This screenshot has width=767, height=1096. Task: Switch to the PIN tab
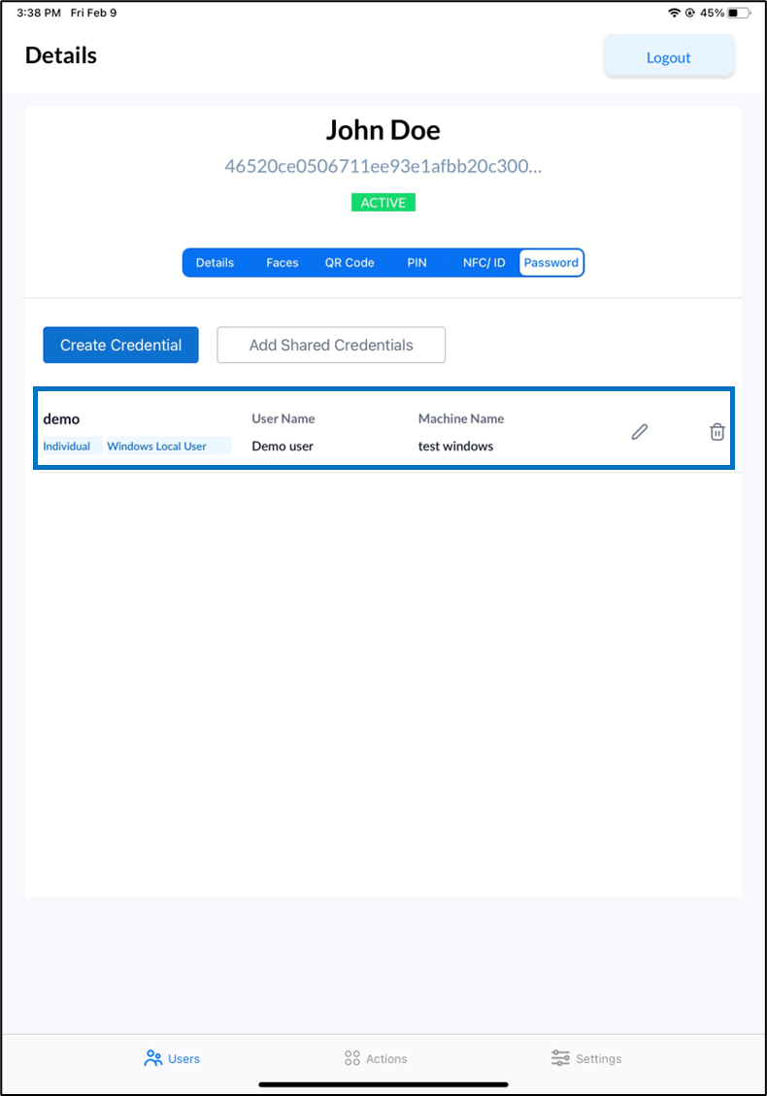(417, 263)
